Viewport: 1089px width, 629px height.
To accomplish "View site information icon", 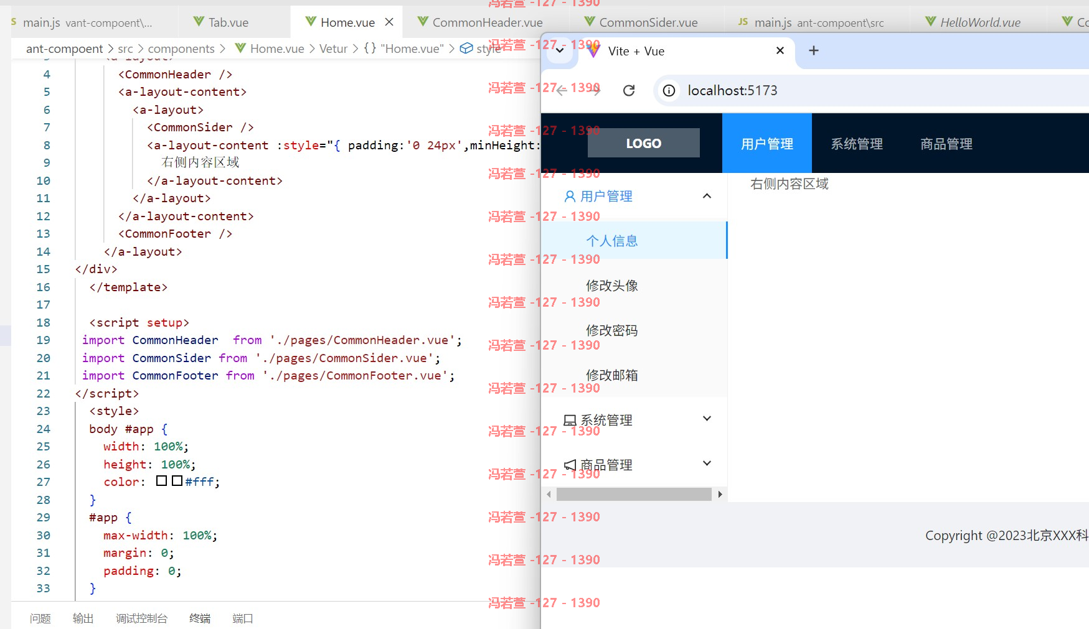I will coord(669,90).
